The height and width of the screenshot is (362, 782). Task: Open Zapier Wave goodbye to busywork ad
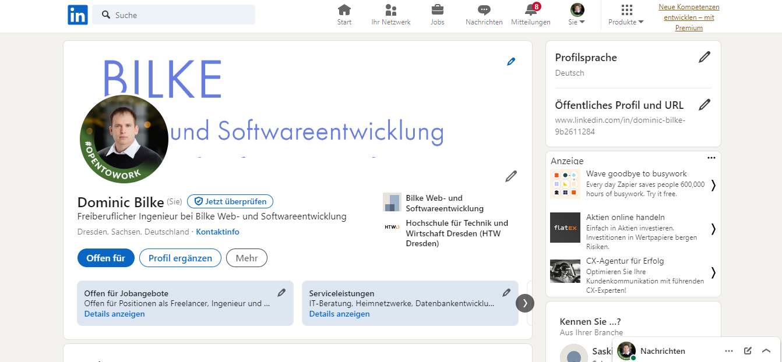click(x=636, y=173)
